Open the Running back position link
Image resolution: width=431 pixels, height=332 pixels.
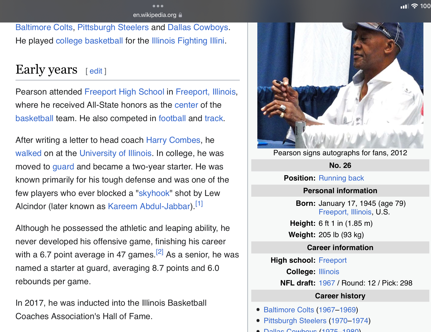tap(341, 178)
